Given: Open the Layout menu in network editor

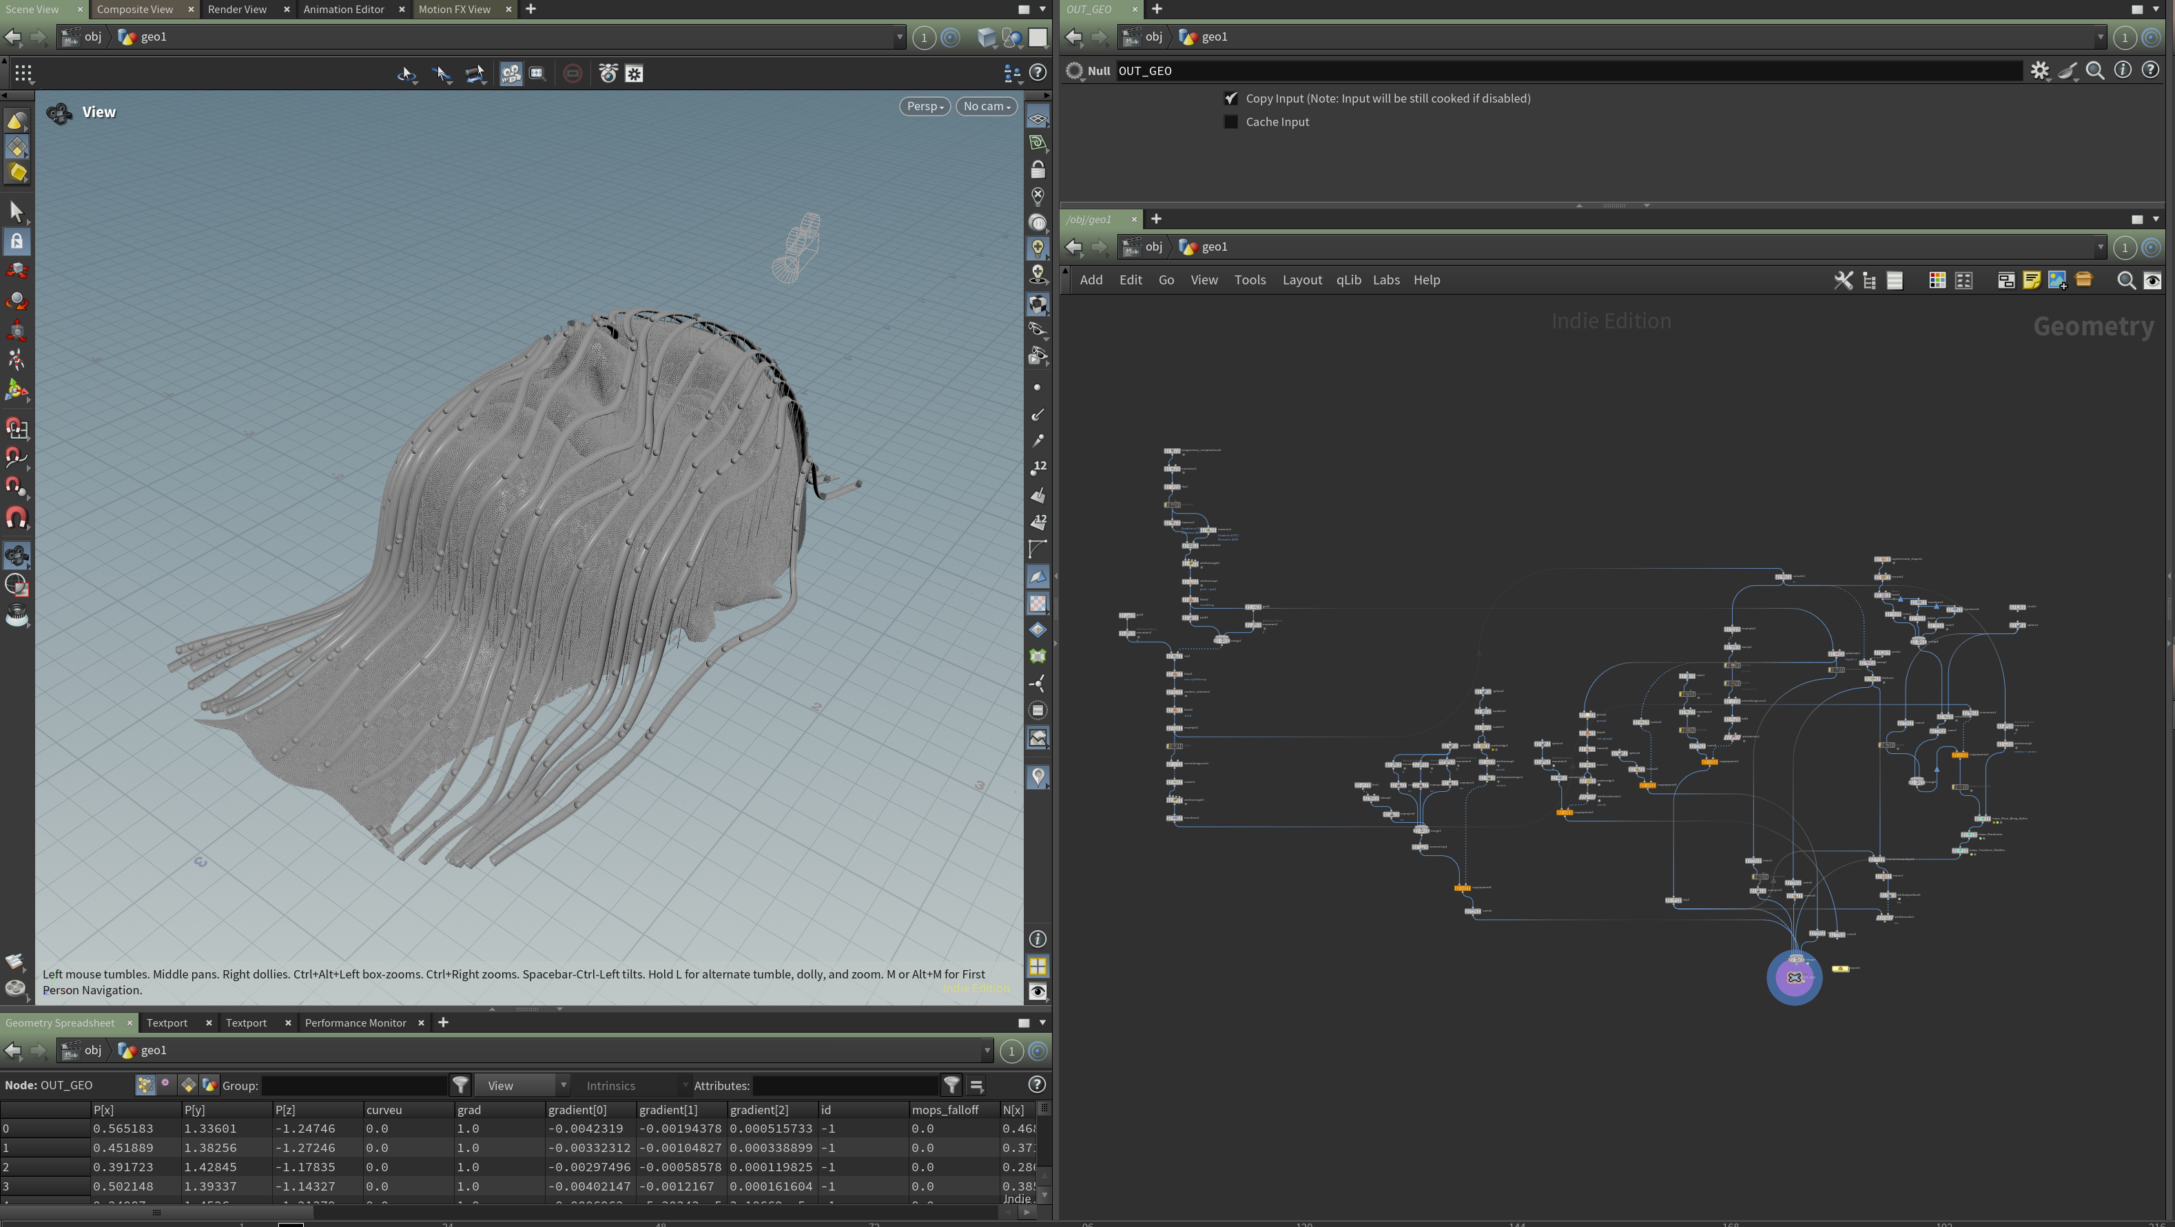Looking at the screenshot, I should pos(1302,280).
